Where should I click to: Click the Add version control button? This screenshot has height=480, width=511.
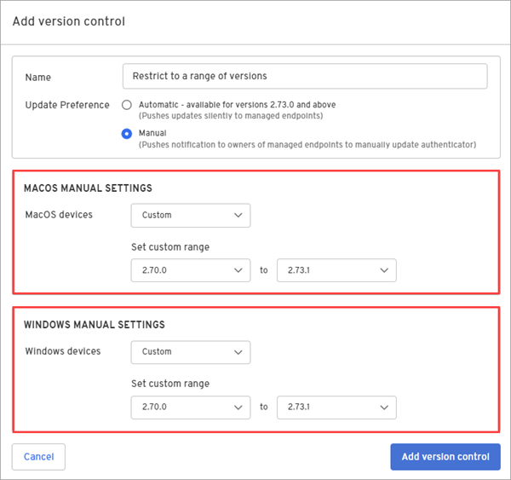pyautogui.click(x=445, y=456)
